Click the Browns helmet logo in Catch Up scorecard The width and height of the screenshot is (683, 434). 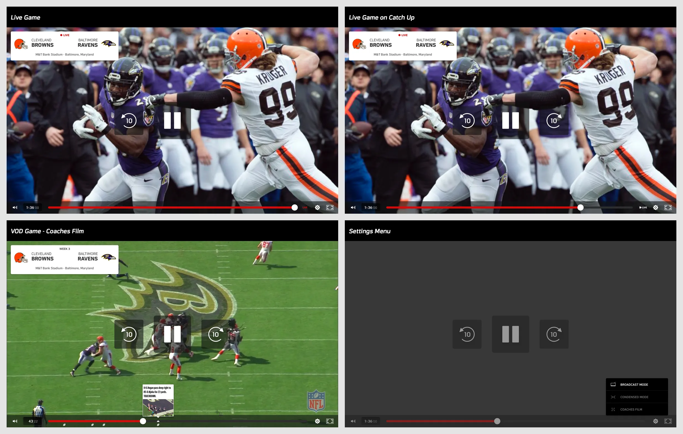point(359,44)
